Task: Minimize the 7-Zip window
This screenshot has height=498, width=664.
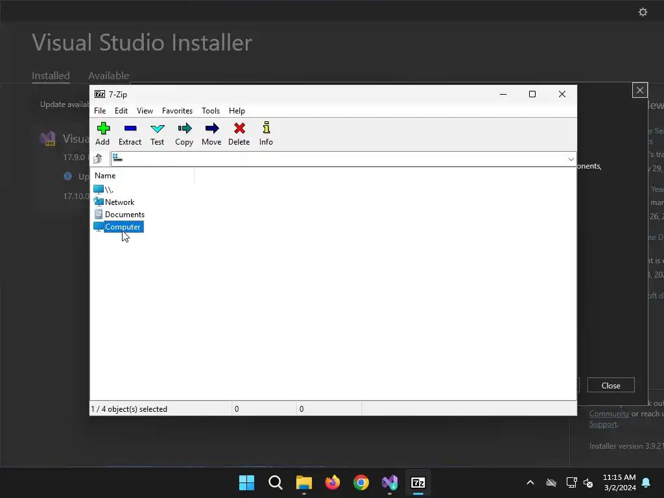Action: pos(503,94)
